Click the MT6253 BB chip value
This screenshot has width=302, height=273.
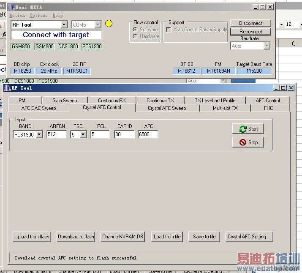tap(22, 71)
